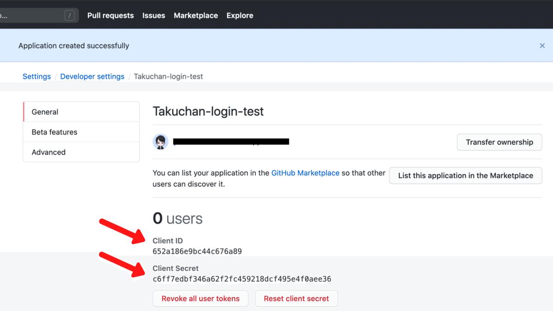This screenshot has width=553, height=311.
Task: Open the Advanced sidebar item
Action: (81, 152)
